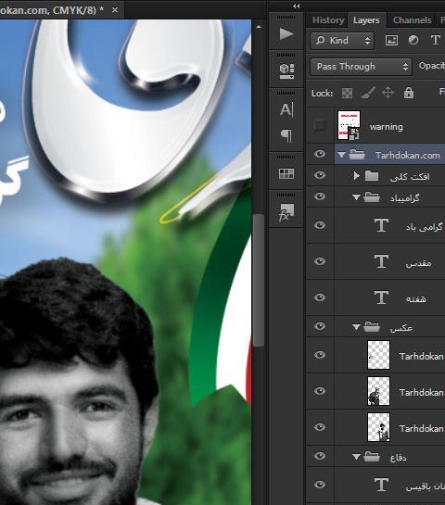
Task: Click the first Tarhdokan layer thumbnail in عکس
Action: tap(378, 355)
